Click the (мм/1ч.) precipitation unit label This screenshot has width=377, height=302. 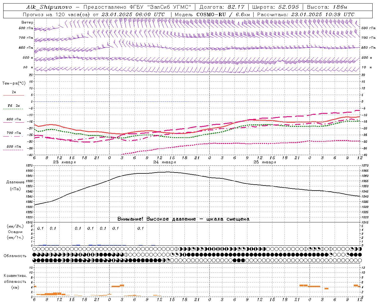click(15, 237)
